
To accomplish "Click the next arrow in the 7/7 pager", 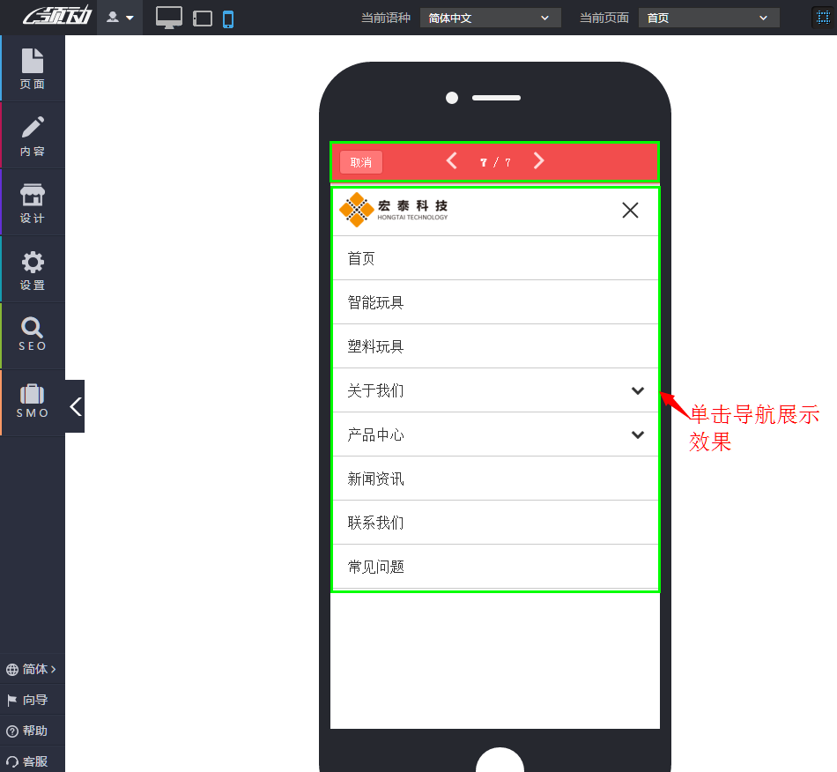I will 538,161.
